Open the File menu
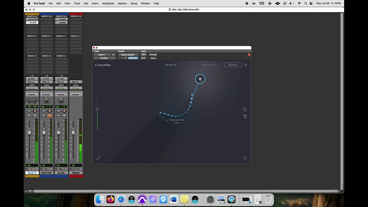Screen dimensions: 368x207 coord(51,3)
